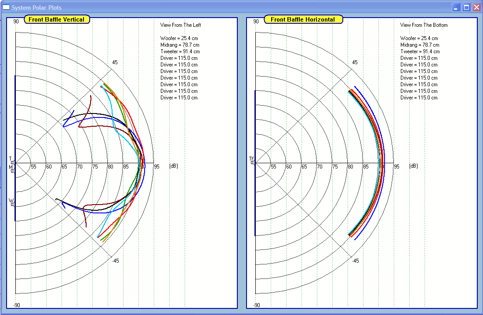The image size is (483, 315).
Task: Click 'Tweeter = 91.4 cm' in Vertical plot
Action: point(180,51)
